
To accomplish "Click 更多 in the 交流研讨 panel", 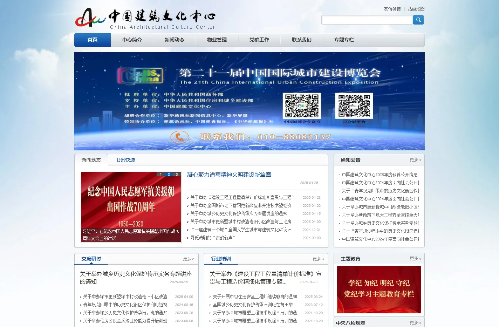I will 189,259.
